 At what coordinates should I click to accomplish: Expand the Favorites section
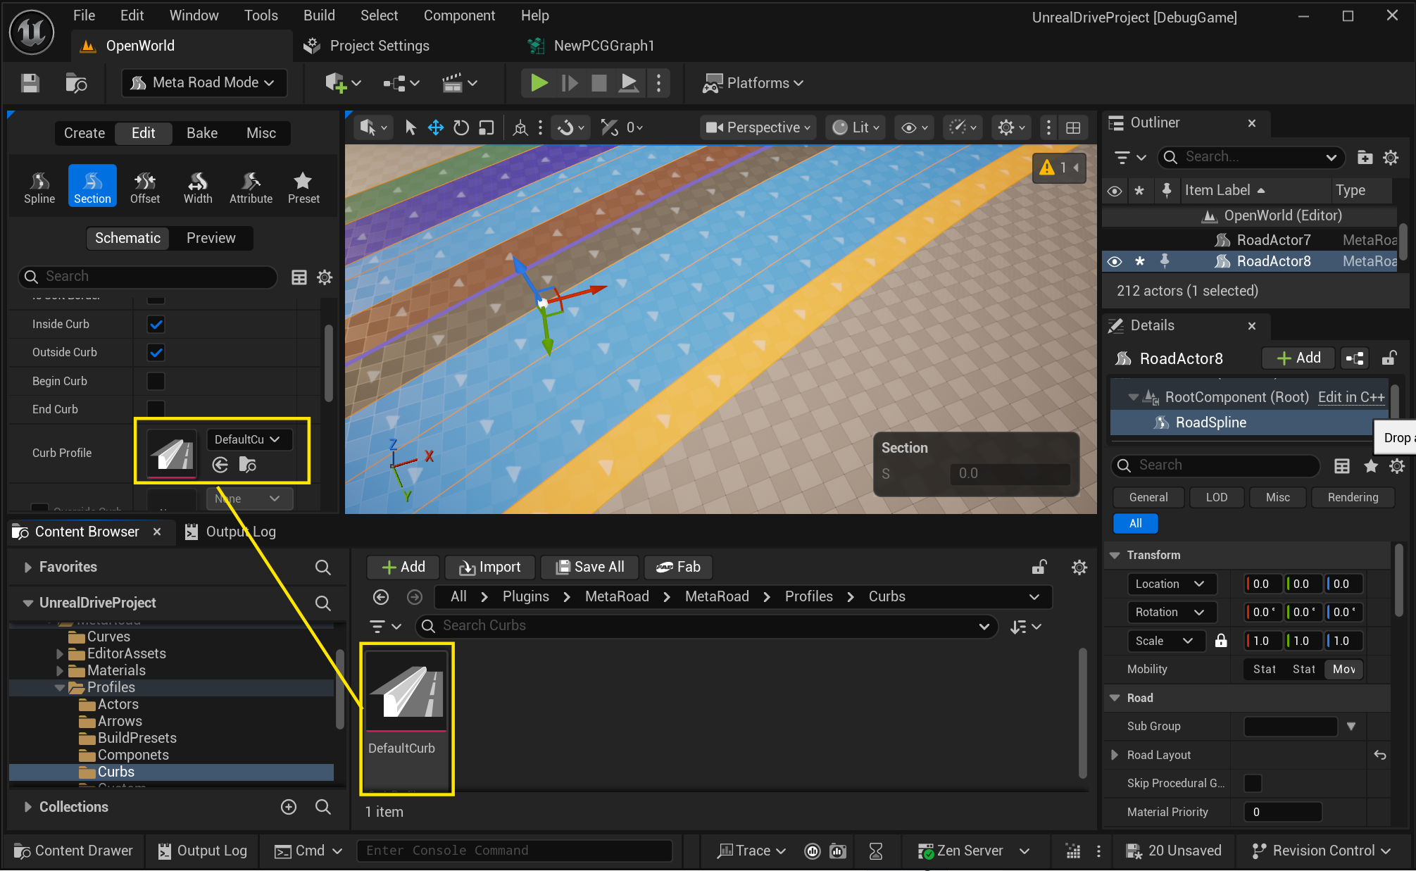28,568
